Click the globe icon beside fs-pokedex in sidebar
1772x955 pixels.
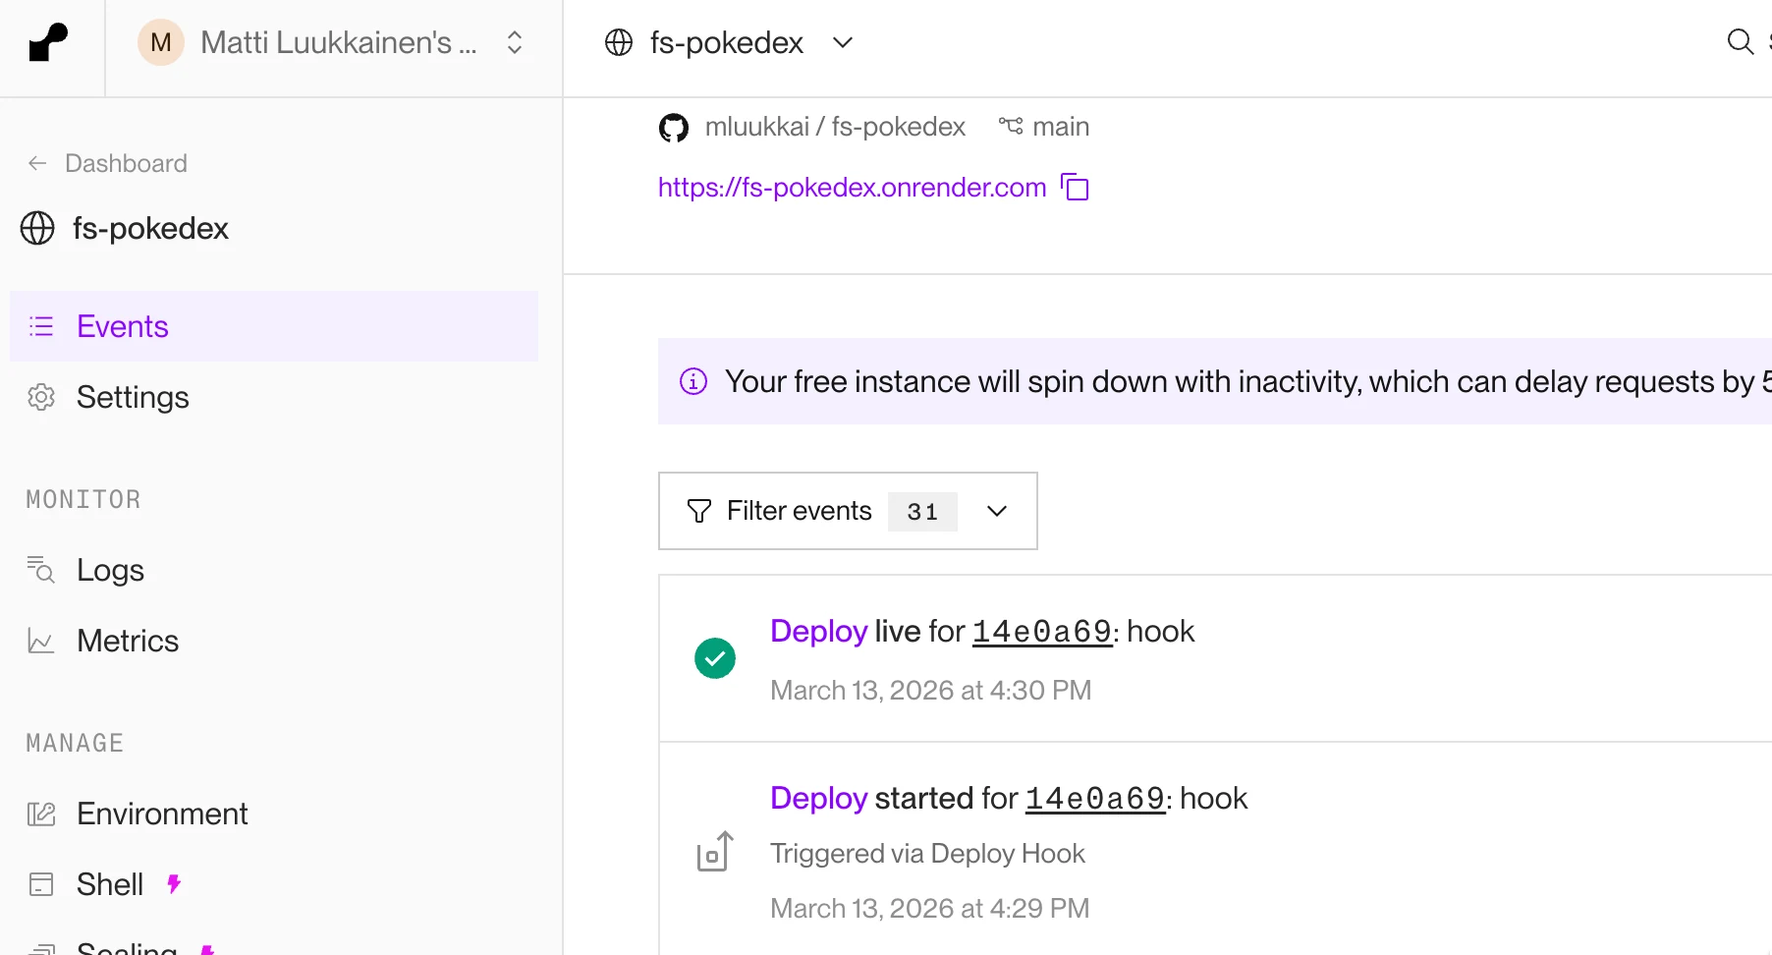pos(37,228)
